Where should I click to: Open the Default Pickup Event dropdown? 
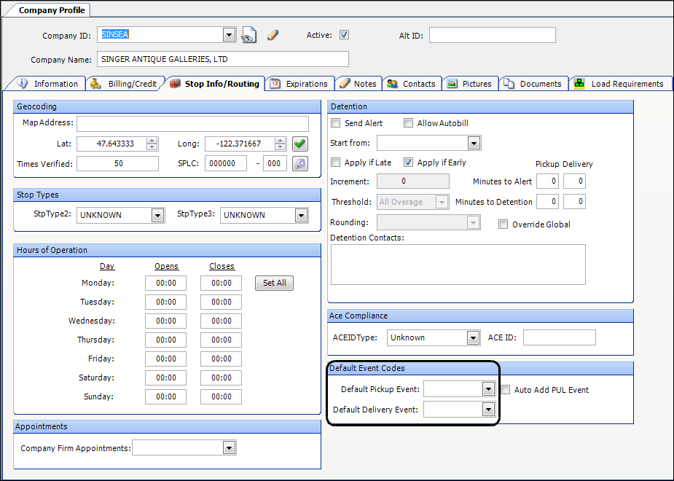488,390
